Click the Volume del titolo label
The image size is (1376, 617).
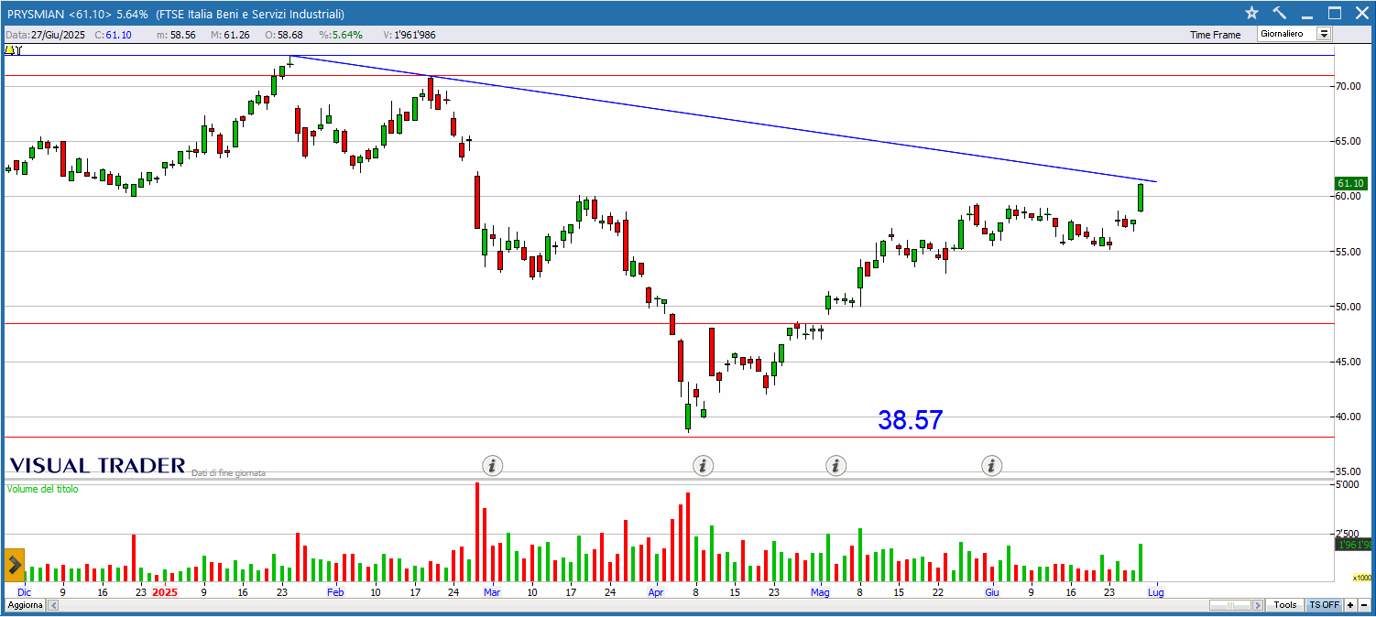click(x=42, y=489)
